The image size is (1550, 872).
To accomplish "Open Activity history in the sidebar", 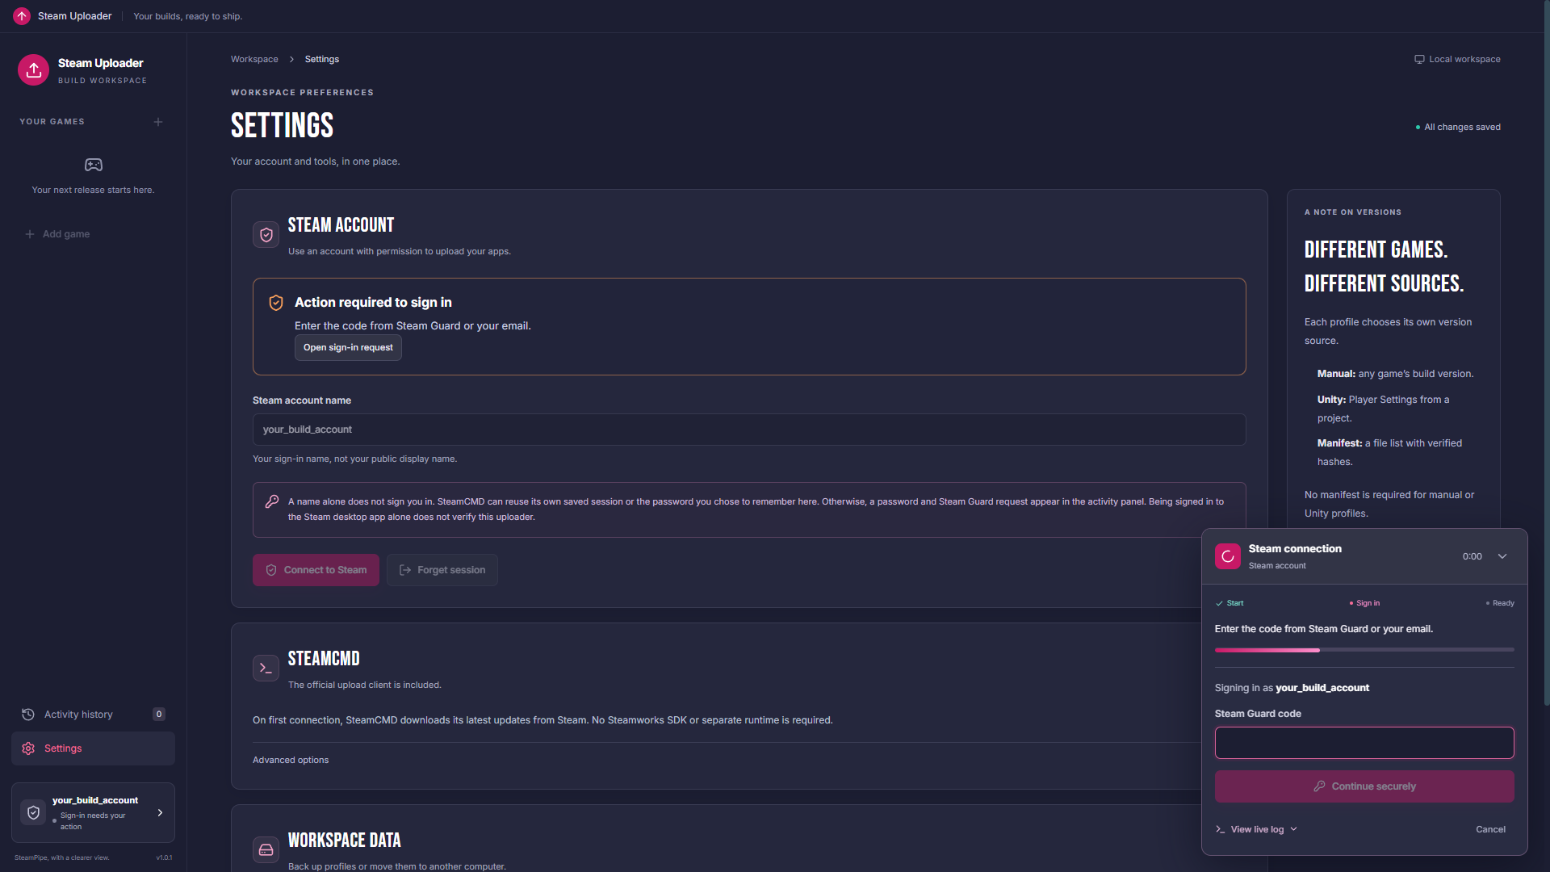I will tap(93, 715).
